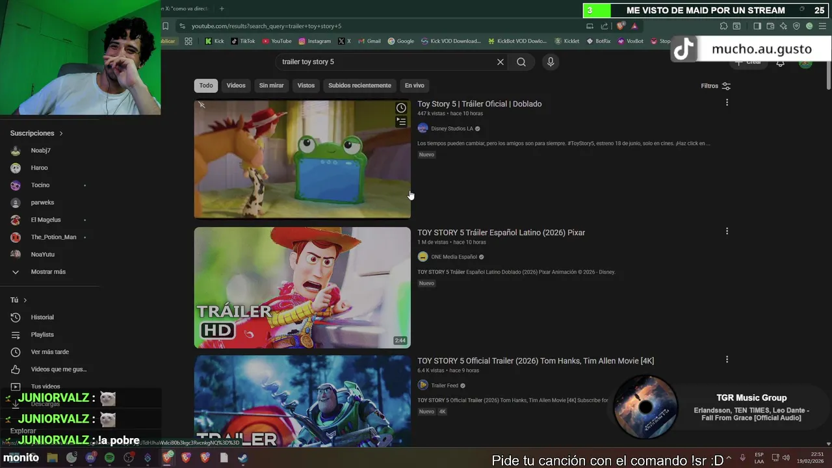The height and width of the screenshot is (468, 832).
Task: Open NoaYutu subscription channel
Action: coord(42,254)
